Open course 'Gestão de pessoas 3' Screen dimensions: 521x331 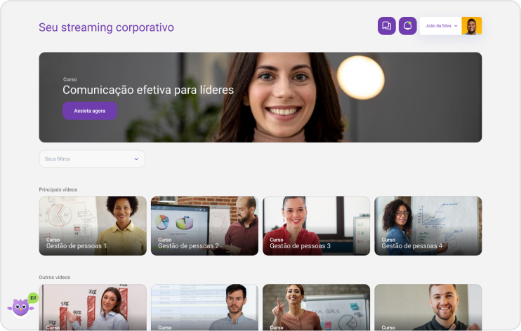click(316, 226)
